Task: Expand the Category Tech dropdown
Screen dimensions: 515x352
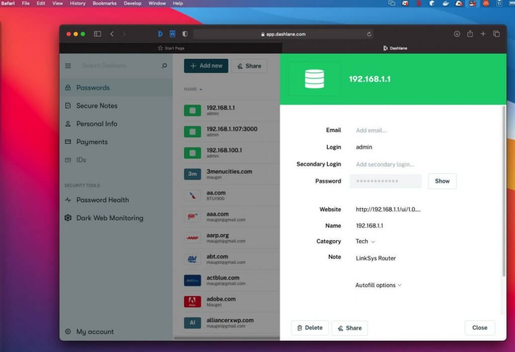Action: [366, 241]
